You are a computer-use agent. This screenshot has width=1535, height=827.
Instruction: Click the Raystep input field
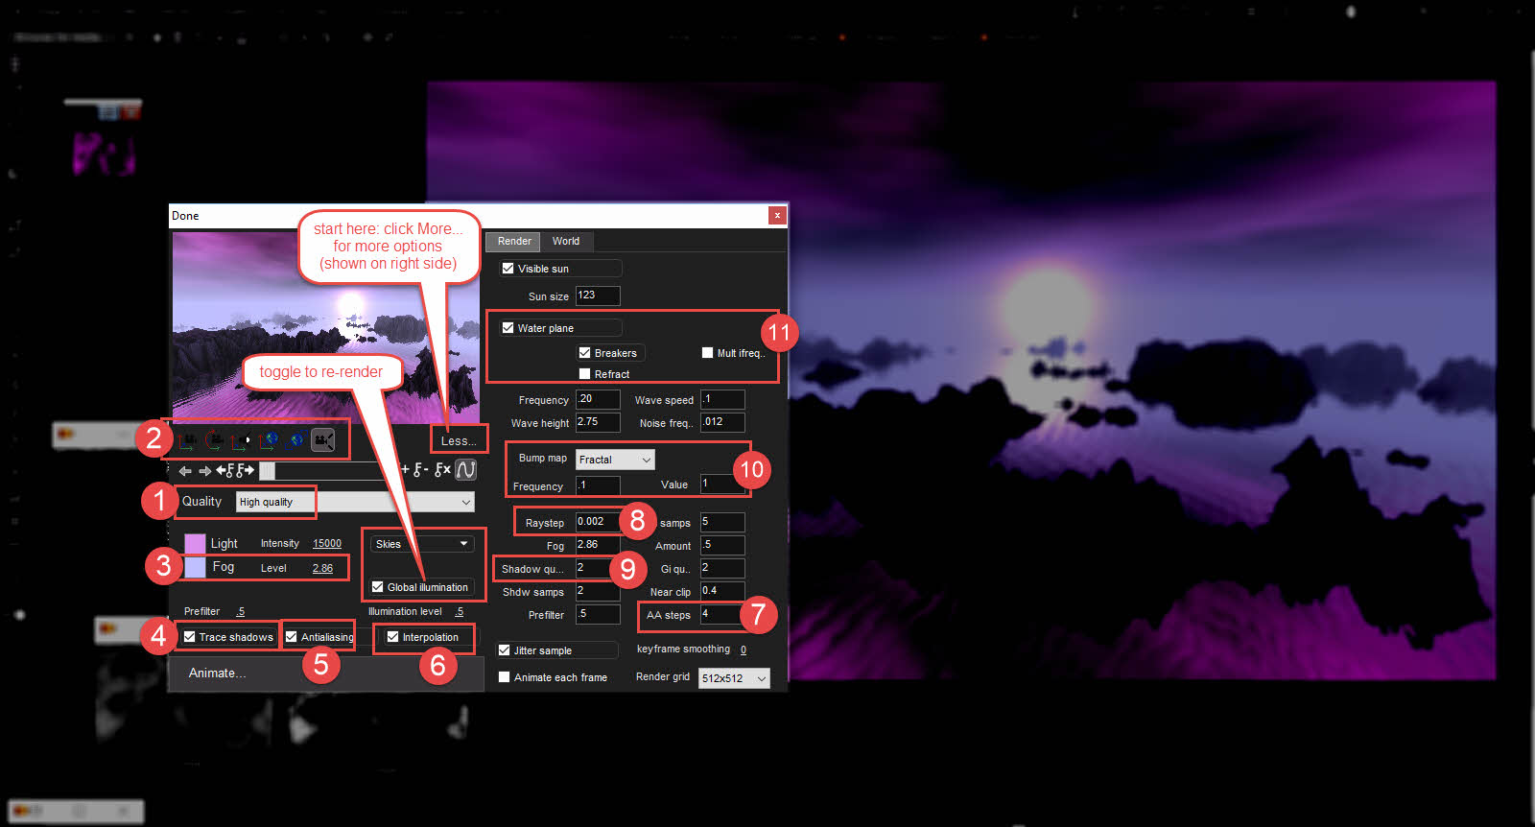(x=597, y=522)
